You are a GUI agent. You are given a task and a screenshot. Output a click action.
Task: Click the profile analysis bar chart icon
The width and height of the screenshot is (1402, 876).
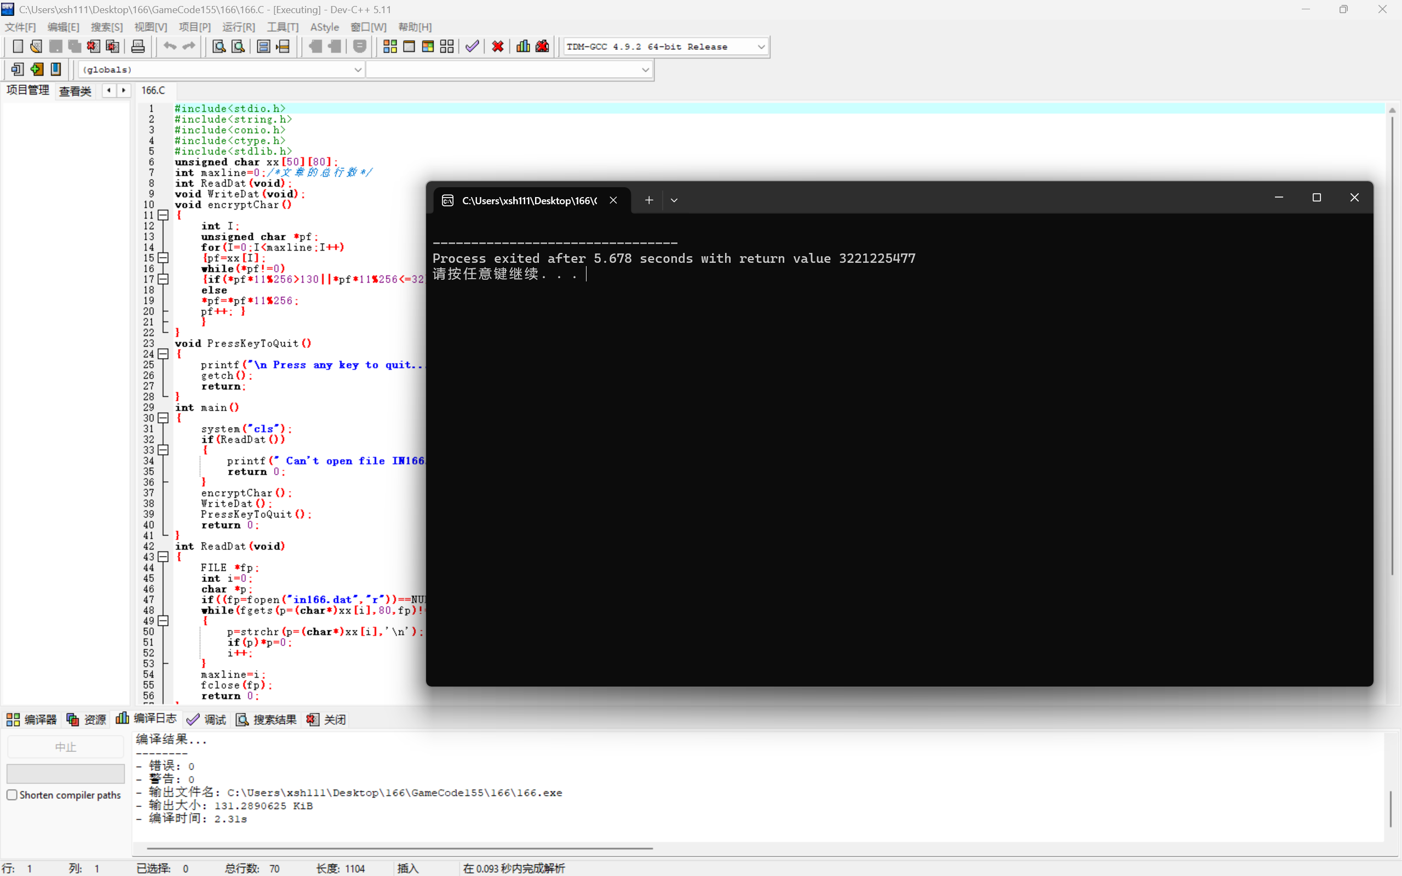click(522, 47)
